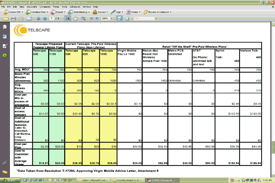Show the Bookmarks navigation panel
The image size is (275, 183).
[5, 36]
